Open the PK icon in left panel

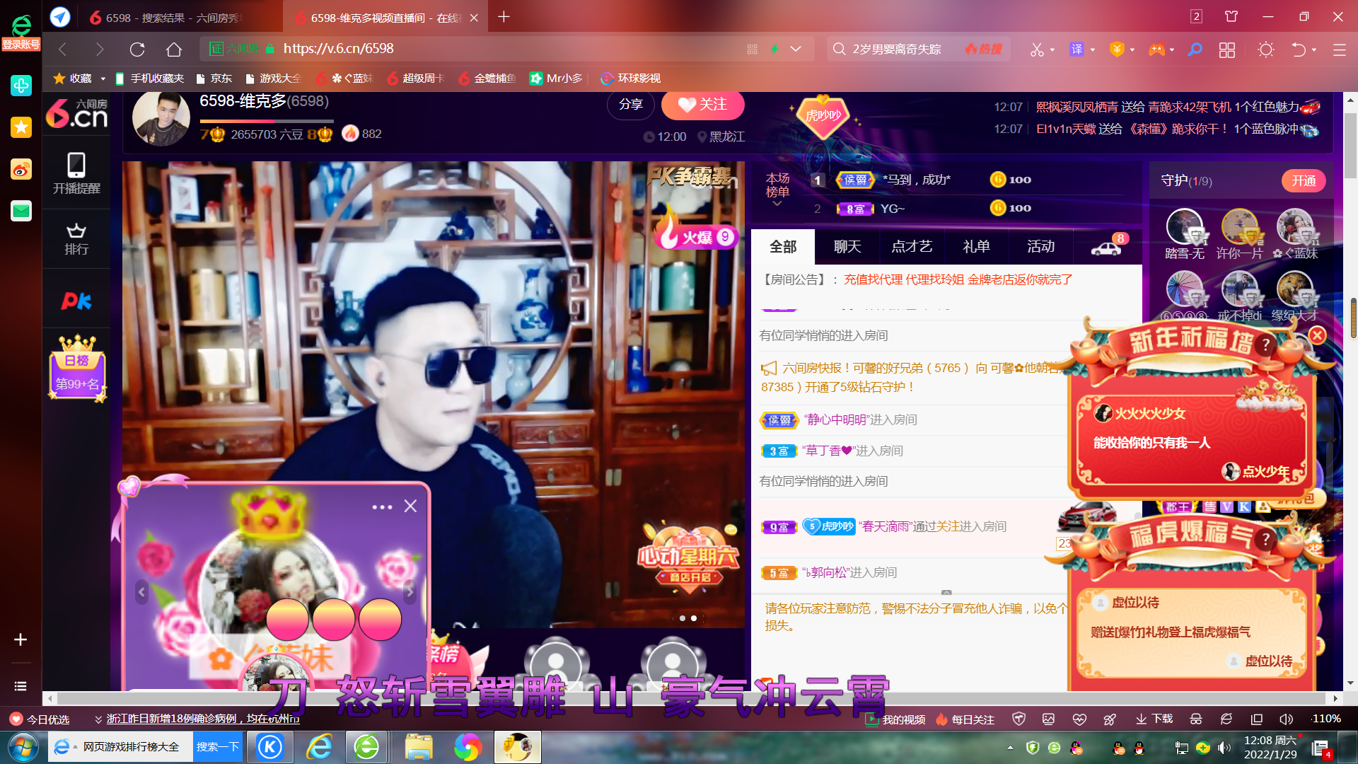coord(76,301)
